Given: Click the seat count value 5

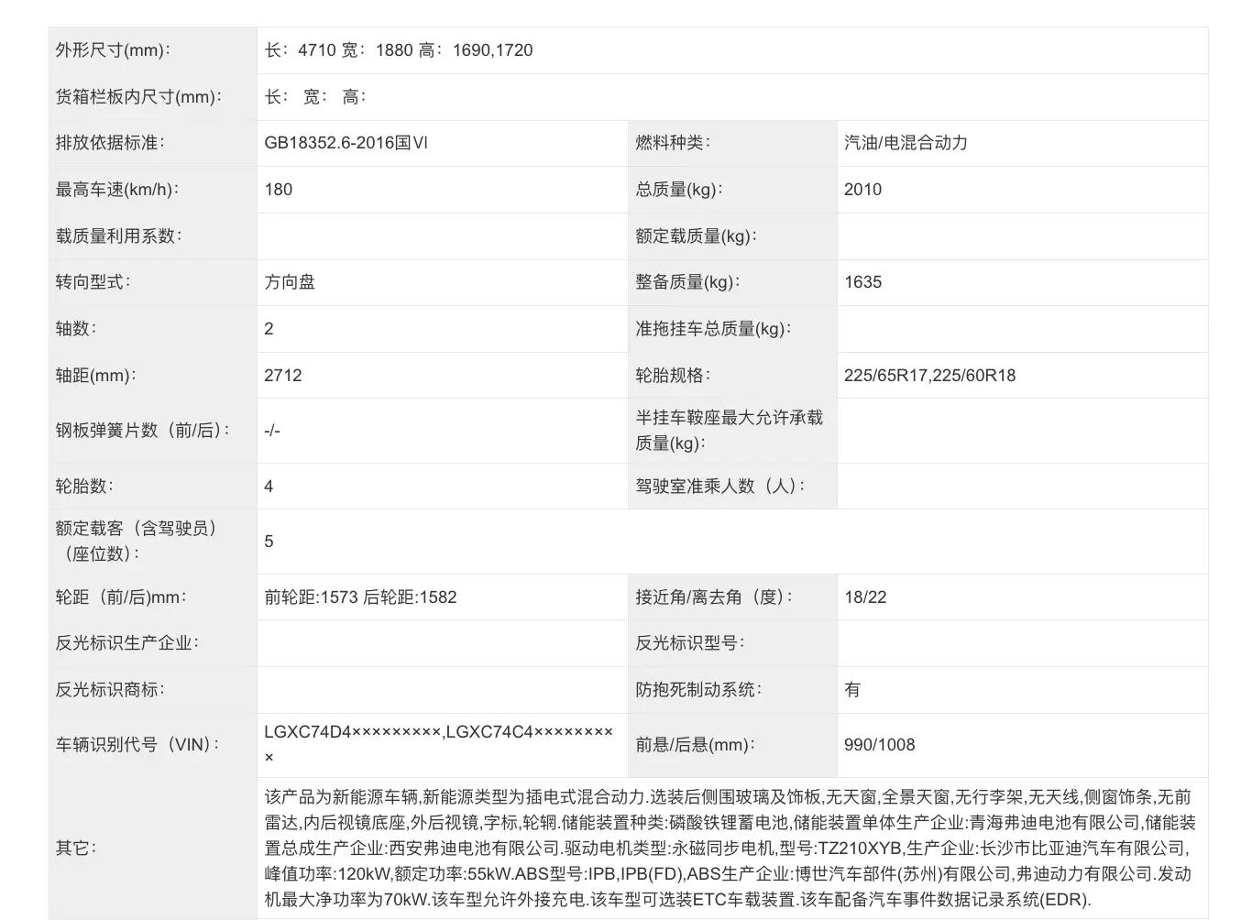Looking at the screenshot, I should click(269, 542).
